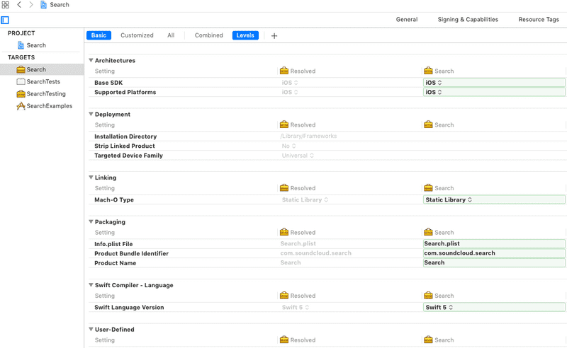Click Search toolbox icon under Linking
Viewport: 567px width, 348px height.
[428, 187]
